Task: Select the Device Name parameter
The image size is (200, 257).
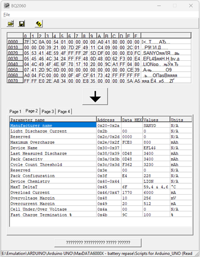Action: click(101, 148)
